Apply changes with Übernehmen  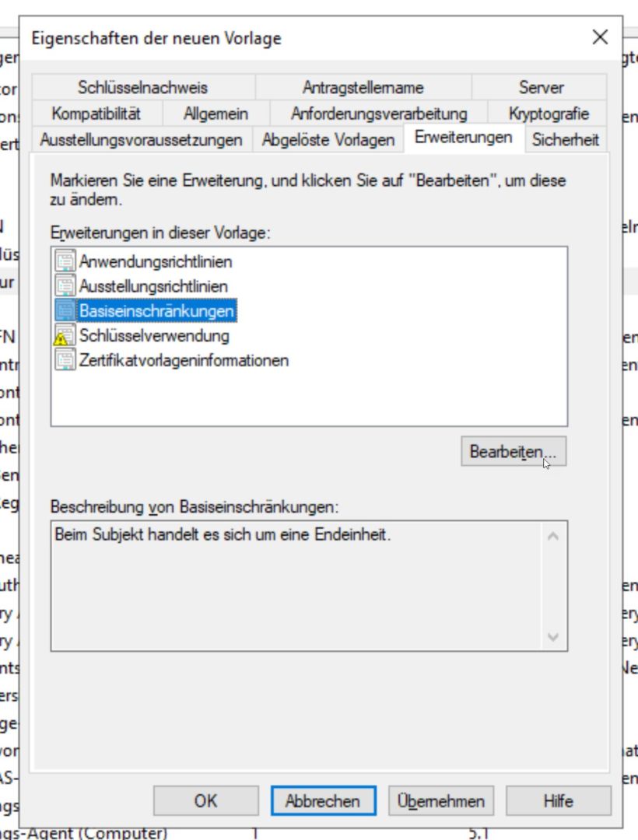click(x=441, y=801)
